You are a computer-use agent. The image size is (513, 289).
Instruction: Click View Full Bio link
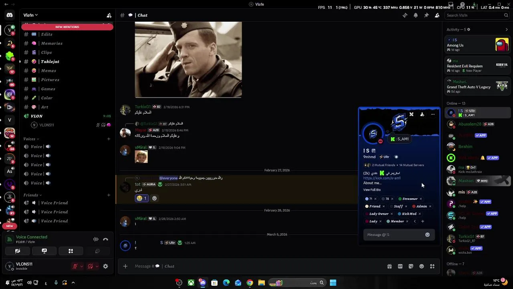372,190
